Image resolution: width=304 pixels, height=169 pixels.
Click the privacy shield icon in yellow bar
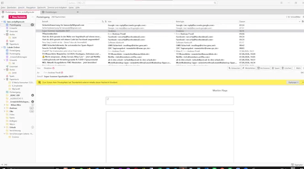click(40, 82)
